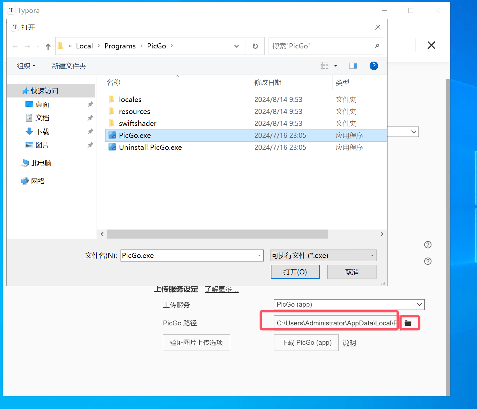Refresh the PicGo folder listing
The width and height of the screenshot is (477, 409).
coord(255,46)
